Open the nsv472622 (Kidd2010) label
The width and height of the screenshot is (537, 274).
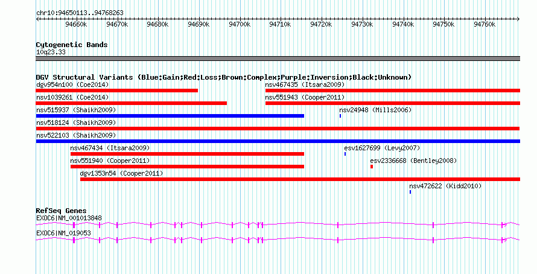click(x=445, y=186)
